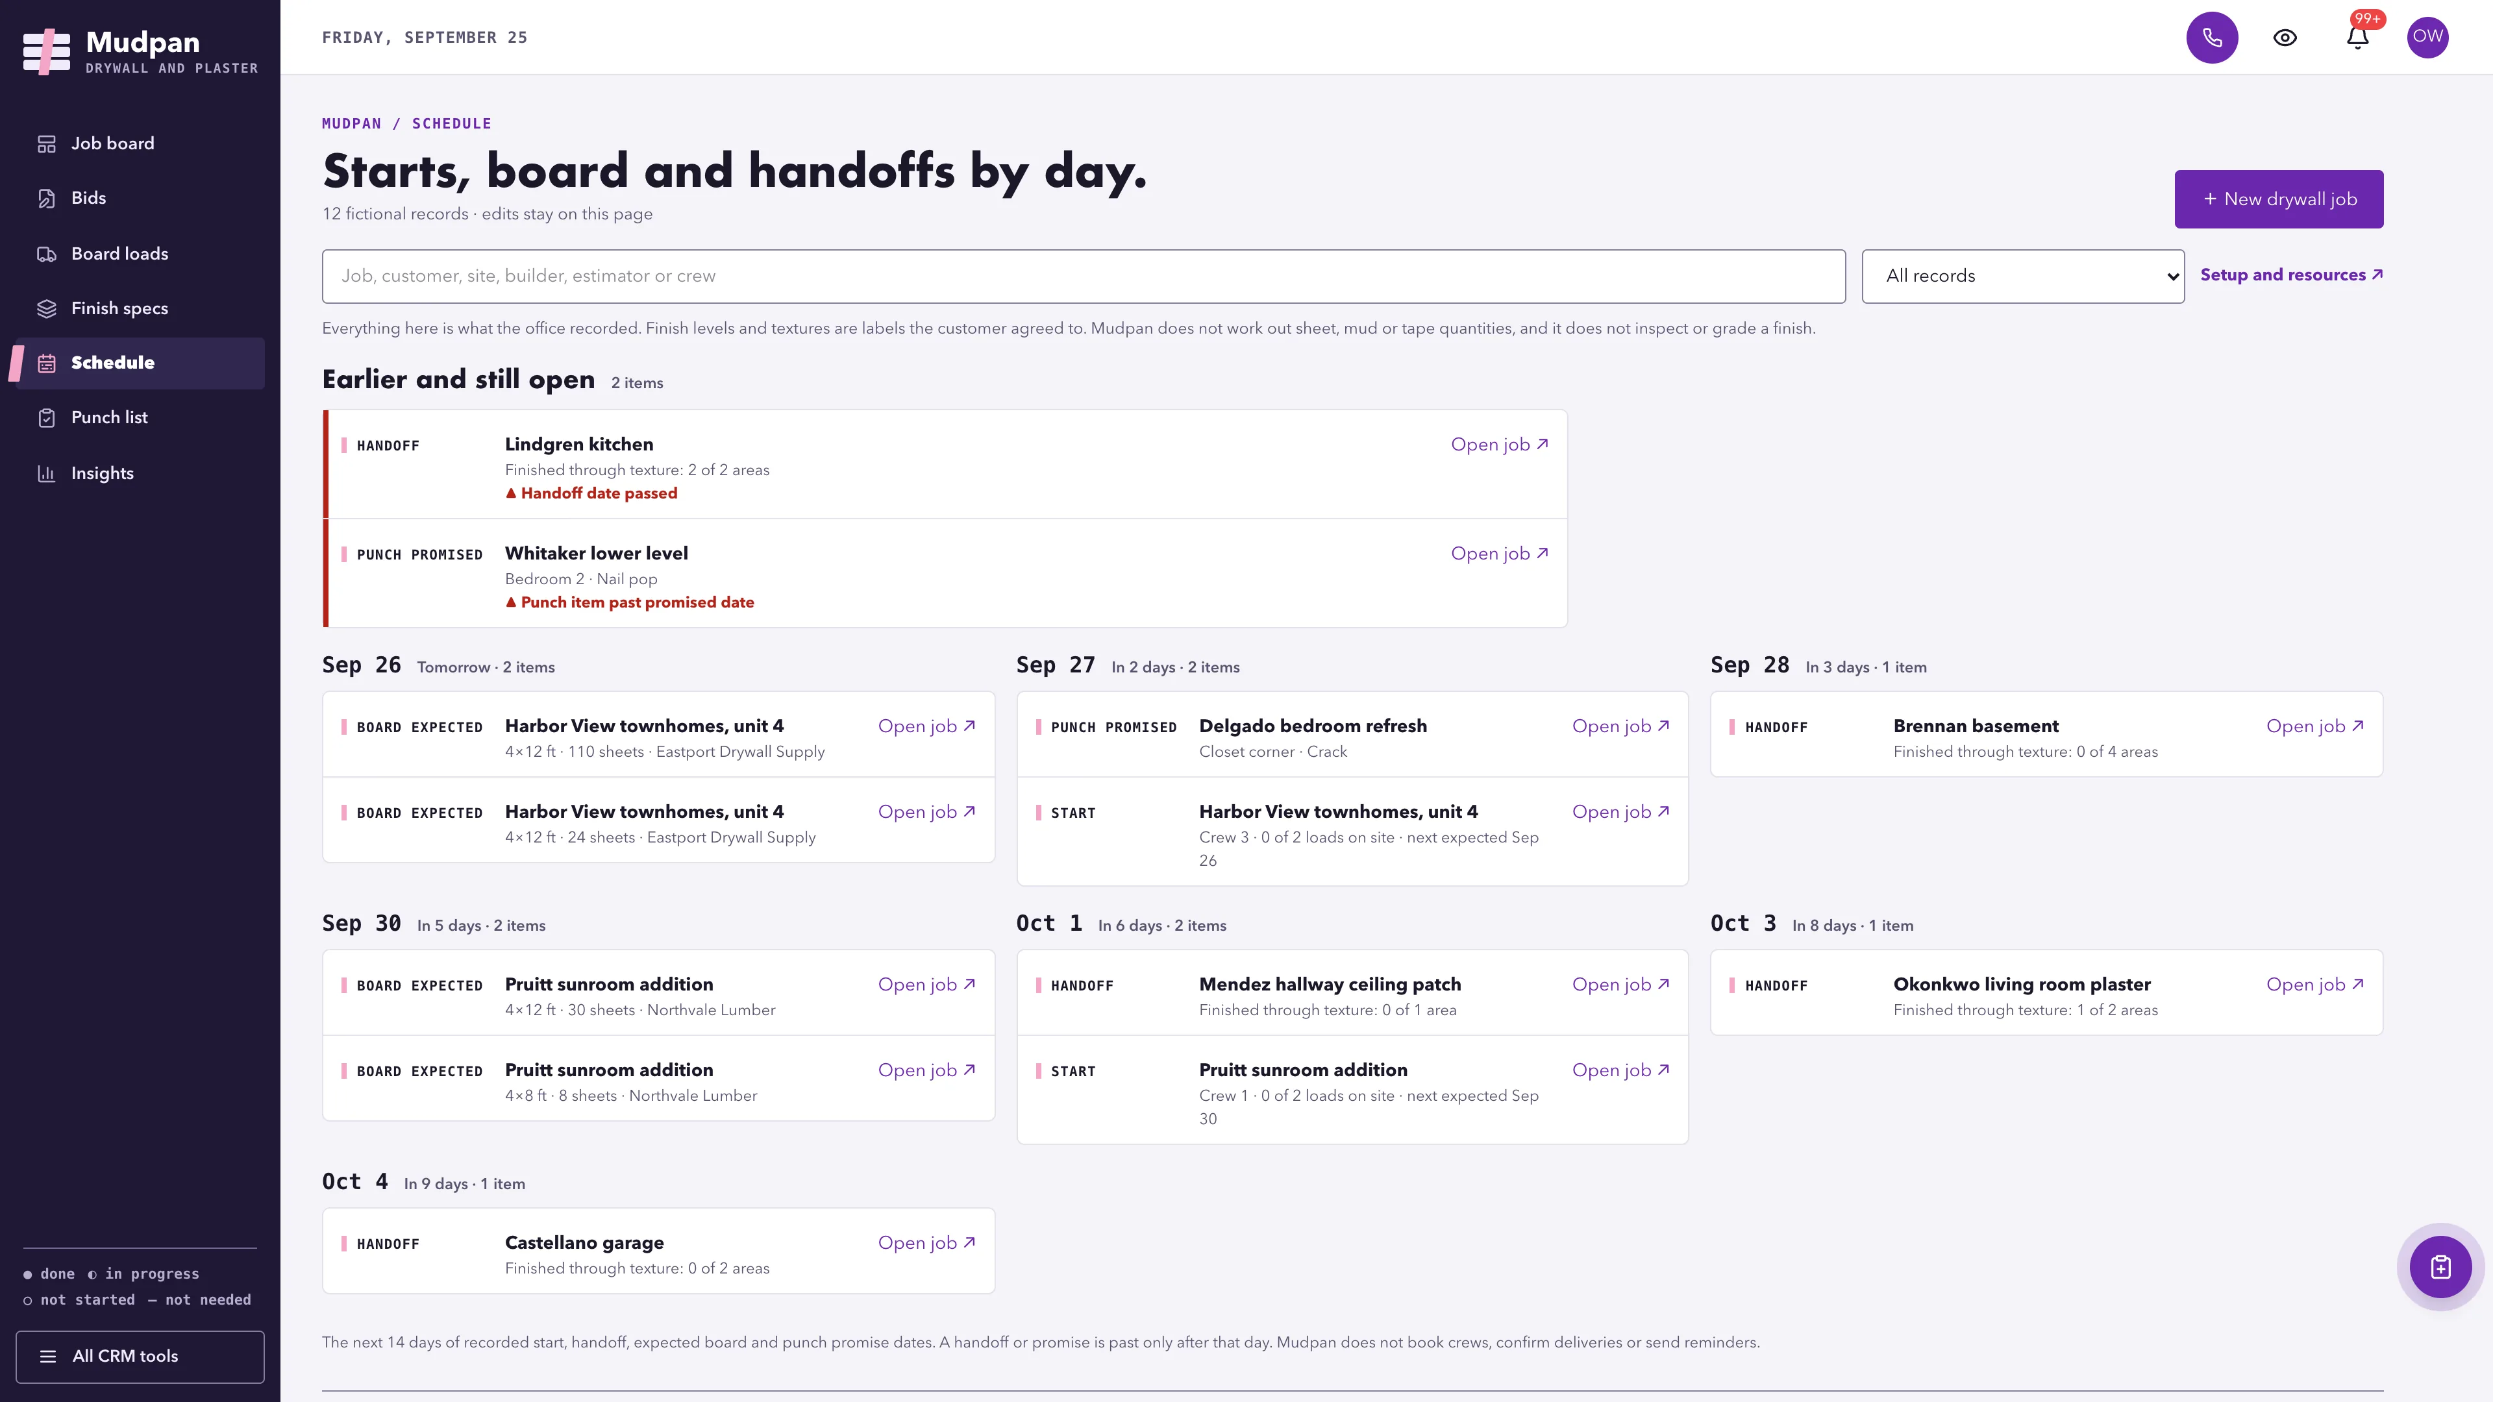
Task: Click the New drywall job button
Action: (2278, 199)
